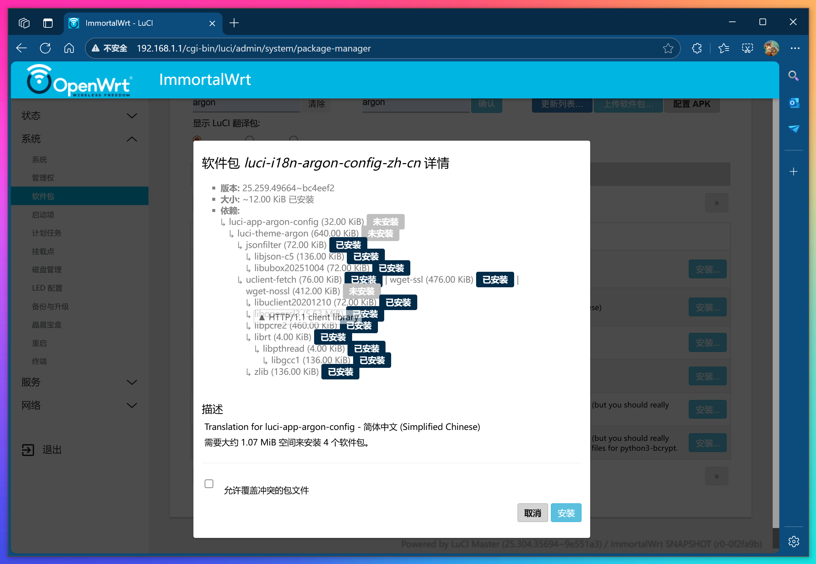
Task: Click the sidebar search magnifier icon
Action: 794,76
